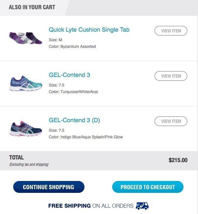Click the Also In Your Cart heading
198x214 pixels.
[32, 7]
